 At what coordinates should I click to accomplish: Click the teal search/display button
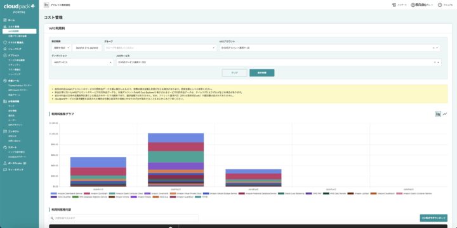[262, 73]
